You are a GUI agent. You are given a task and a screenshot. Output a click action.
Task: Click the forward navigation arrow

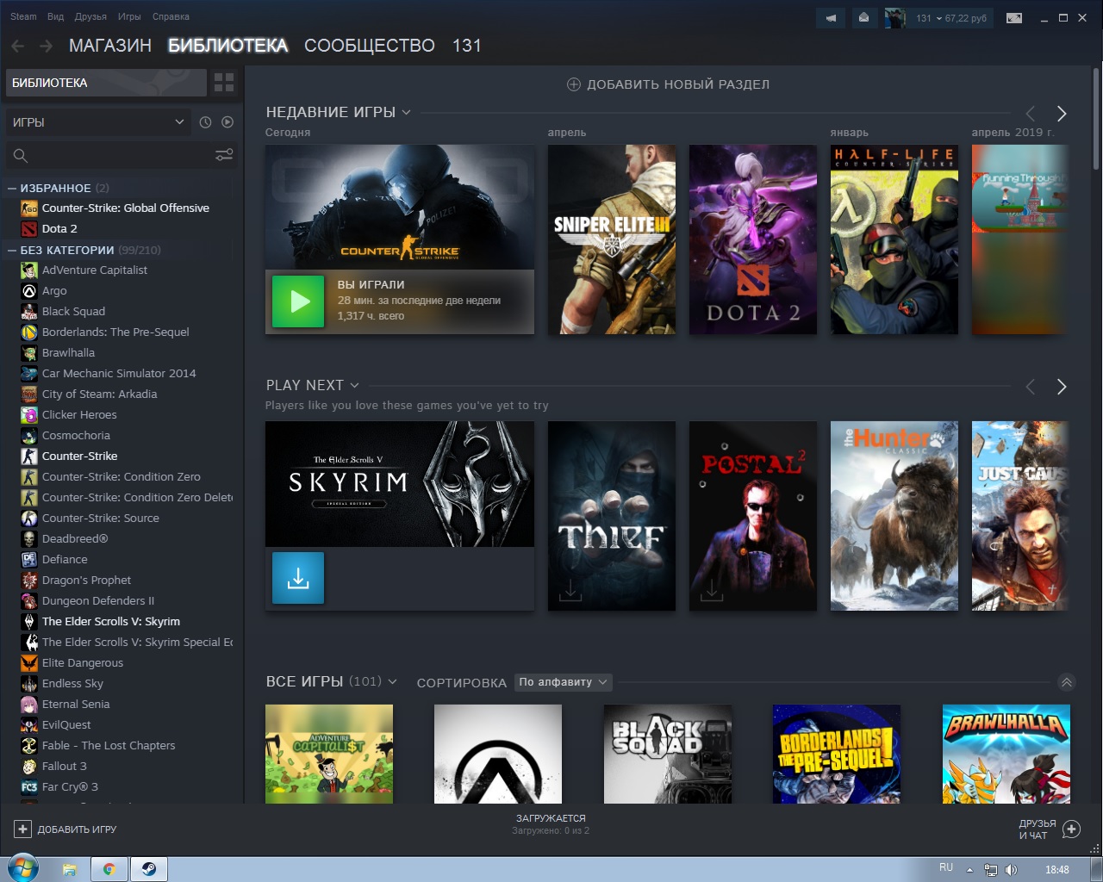click(x=47, y=46)
